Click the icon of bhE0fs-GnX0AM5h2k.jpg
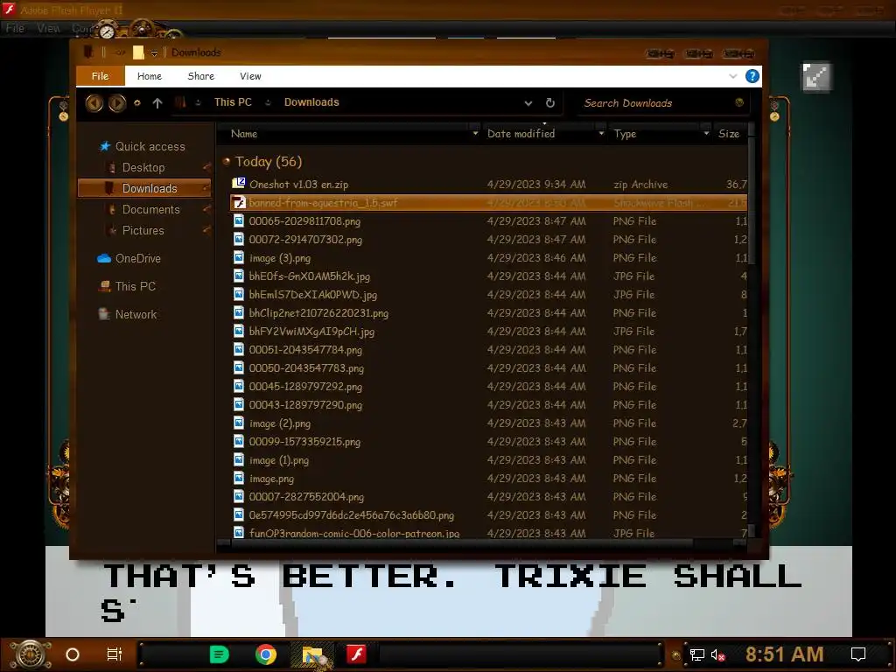The width and height of the screenshot is (896, 672). click(239, 276)
